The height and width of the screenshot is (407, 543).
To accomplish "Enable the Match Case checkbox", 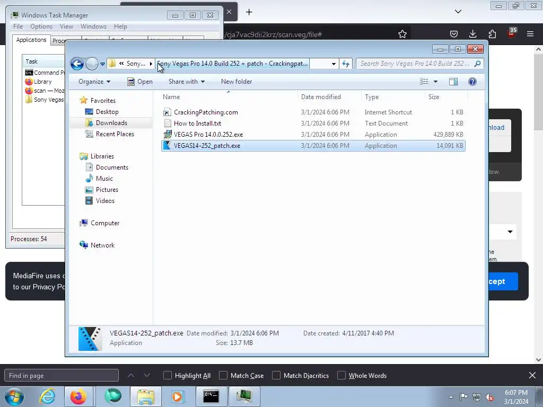I will pos(223,376).
